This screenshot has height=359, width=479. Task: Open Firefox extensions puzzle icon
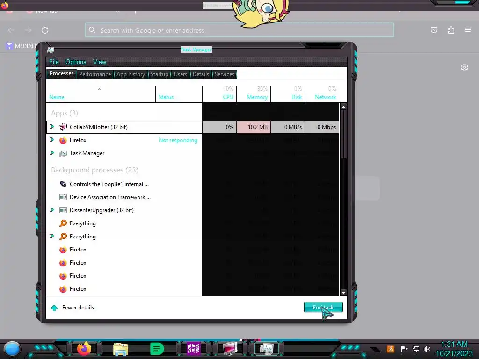tap(451, 30)
